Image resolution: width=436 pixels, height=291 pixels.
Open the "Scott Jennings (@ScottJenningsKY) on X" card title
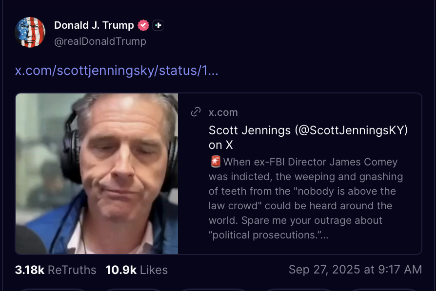308,138
